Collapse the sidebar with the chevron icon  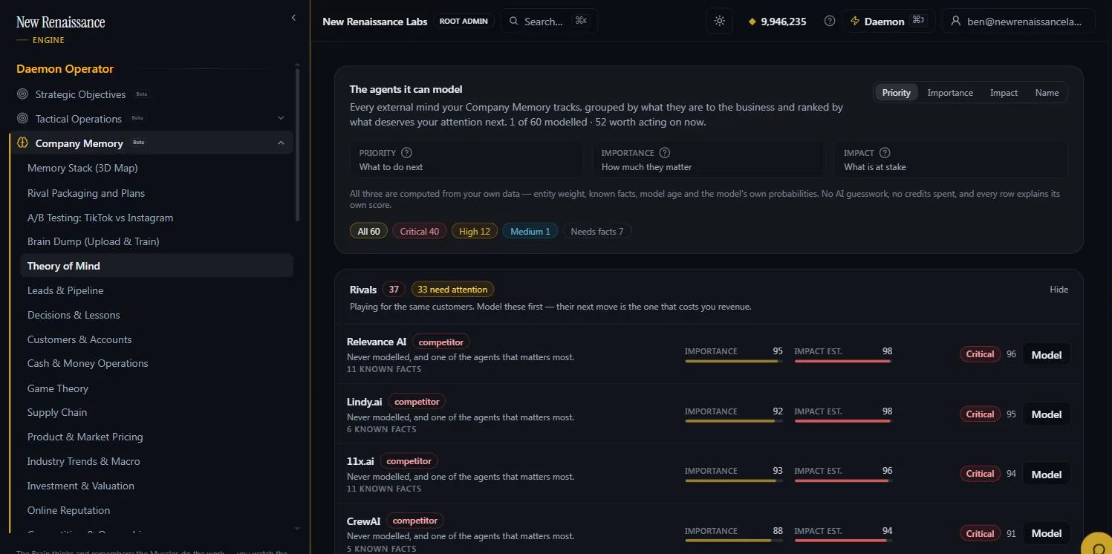coord(293,18)
